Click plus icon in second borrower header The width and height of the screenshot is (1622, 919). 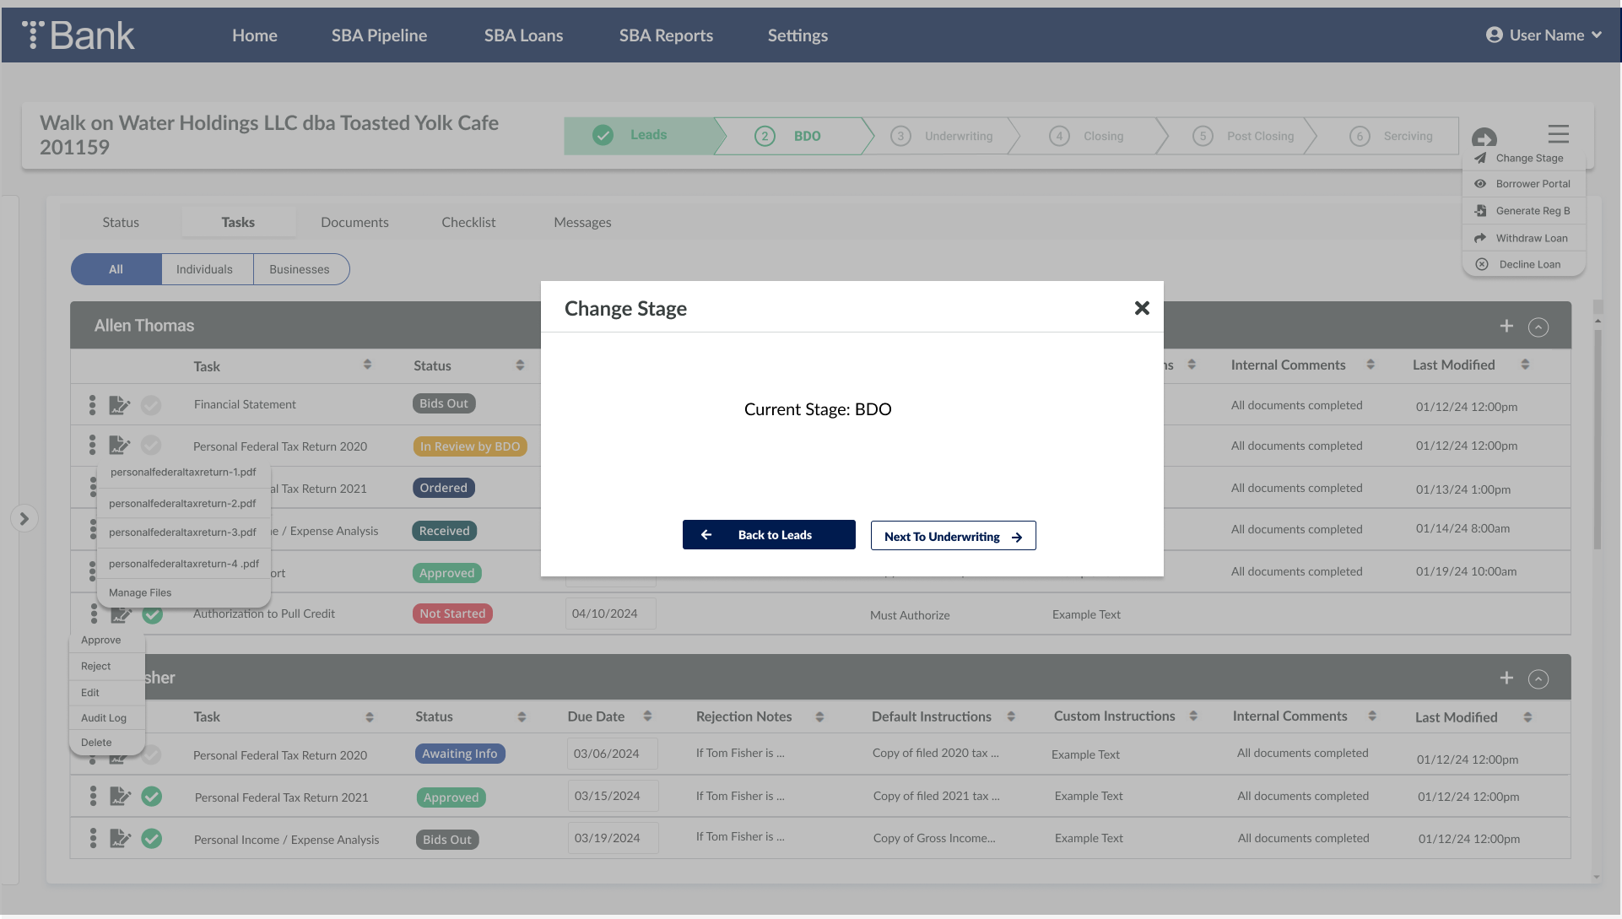tap(1506, 678)
